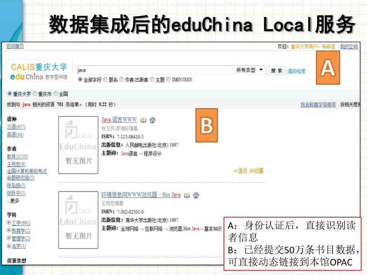This screenshot has width=367, height=275.
Task: Show more authors via ...更多
Action: click(x=13, y=201)
